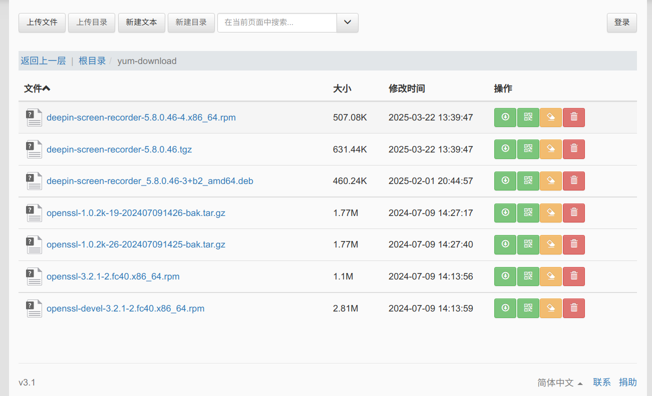Delete deepin-screen-recorder-5.8.0.46-4.x86_64.rpm with the red trash icon
Viewport: 652px width, 396px height.
[x=574, y=117]
